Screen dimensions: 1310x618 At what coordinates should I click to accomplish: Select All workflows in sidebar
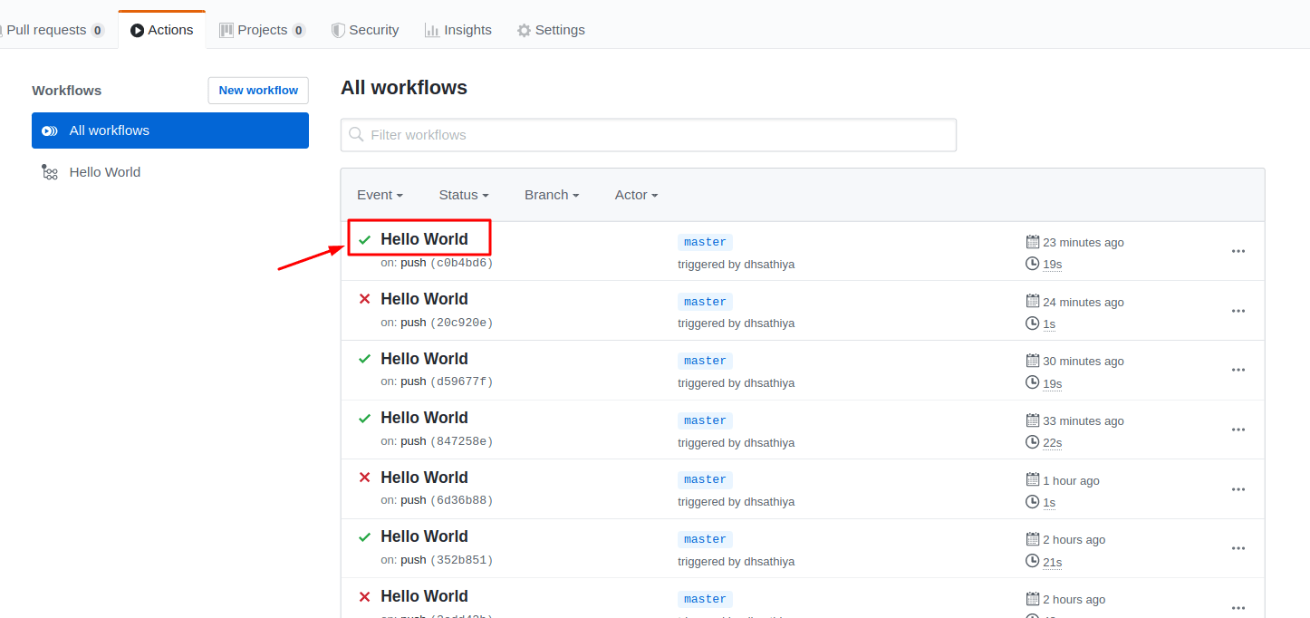[x=170, y=130]
